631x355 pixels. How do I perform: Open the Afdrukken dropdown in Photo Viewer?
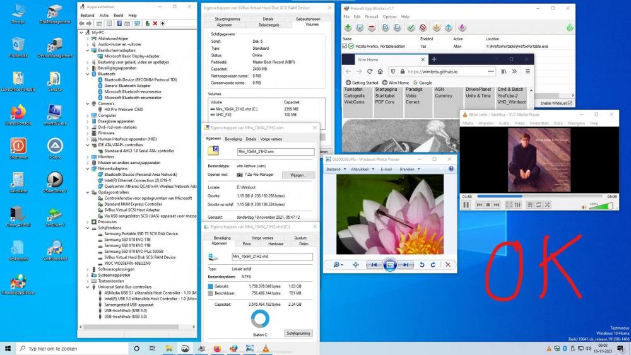(363, 169)
